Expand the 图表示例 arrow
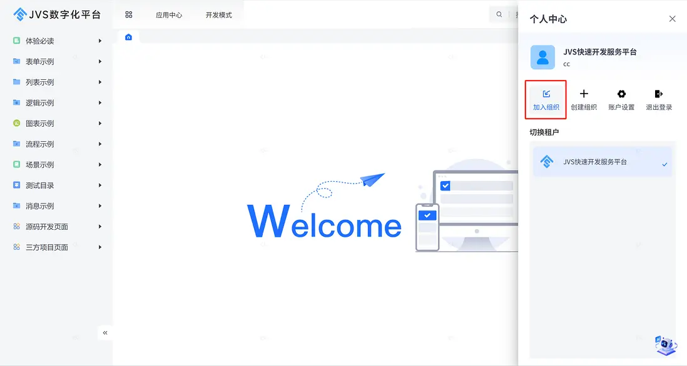Image resolution: width=687 pixels, height=366 pixels. [x=100, y=123]
